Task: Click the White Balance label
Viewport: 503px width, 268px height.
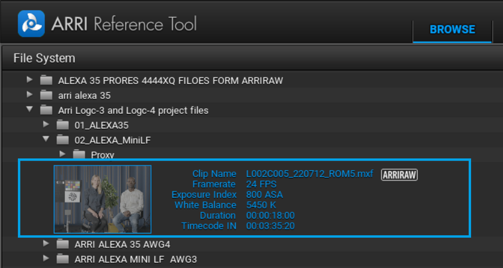Action: [x=206, y=205]
